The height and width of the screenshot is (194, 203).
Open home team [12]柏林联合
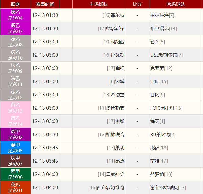pyautogui.click(x=111, y=134)
